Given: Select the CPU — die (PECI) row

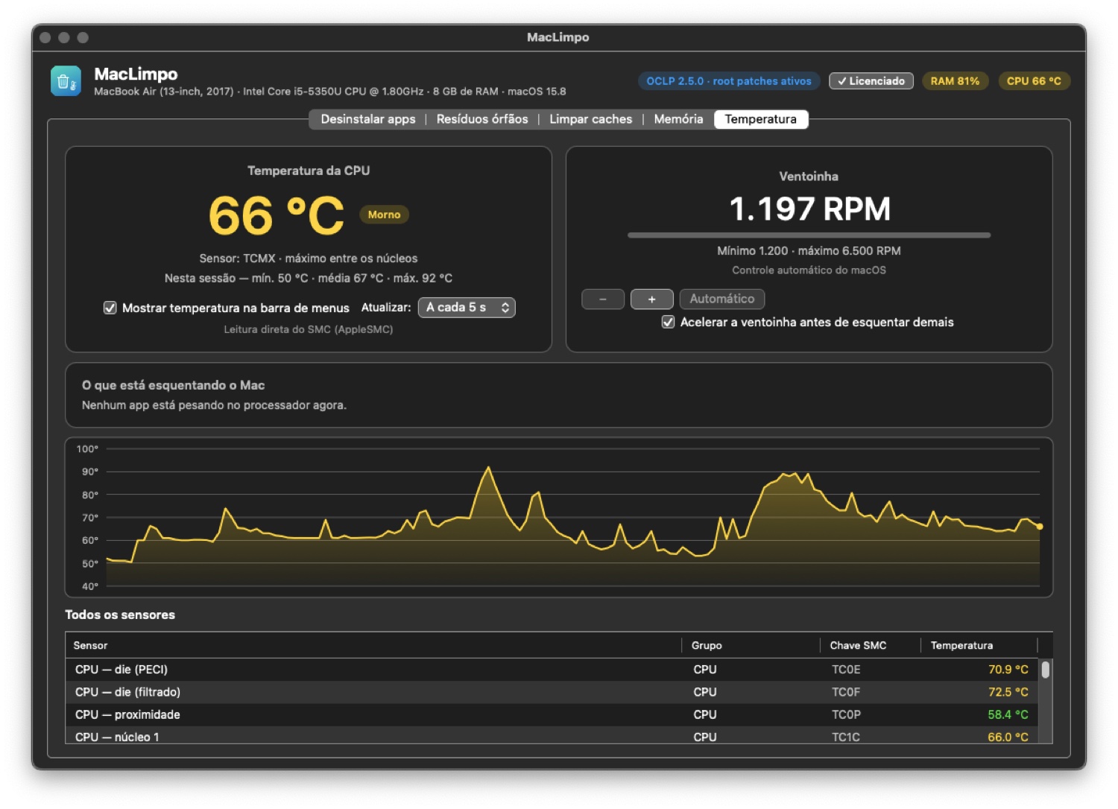Looking at the screenshot, I should click(x=552, y=670).
